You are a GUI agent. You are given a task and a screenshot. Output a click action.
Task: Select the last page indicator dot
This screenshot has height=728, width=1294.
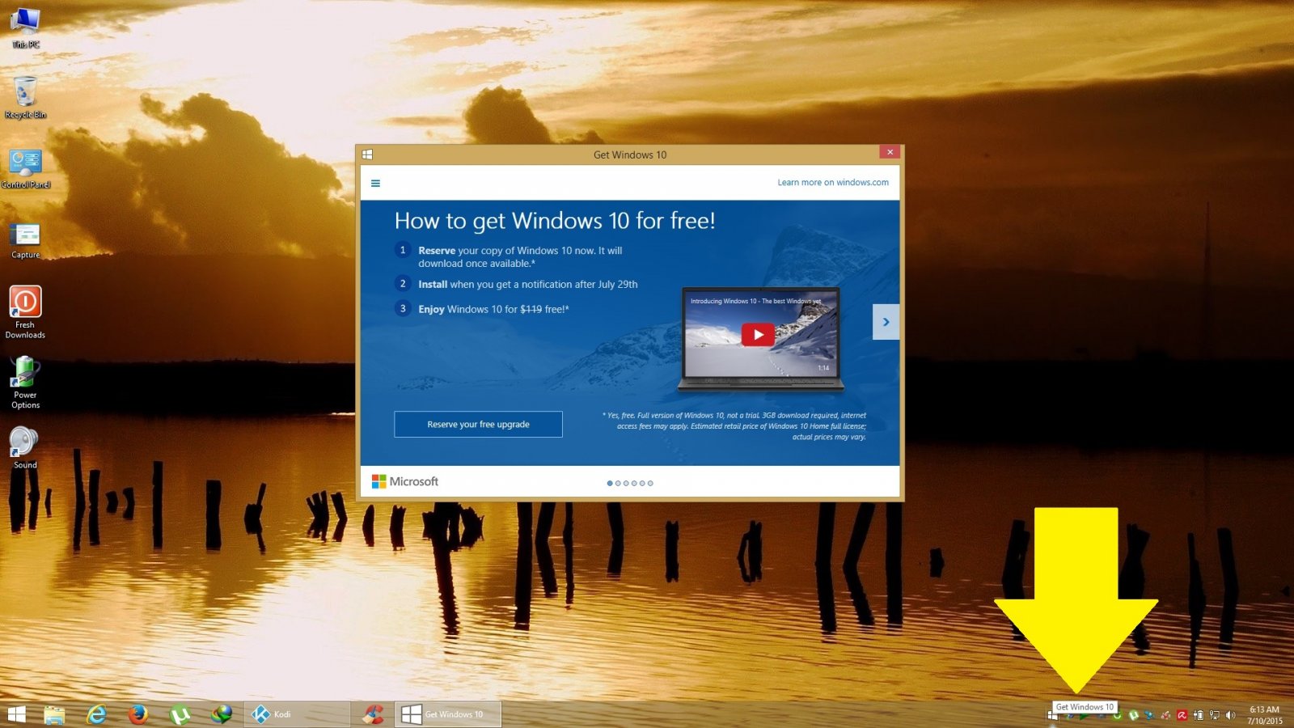(x=650, y=484)
